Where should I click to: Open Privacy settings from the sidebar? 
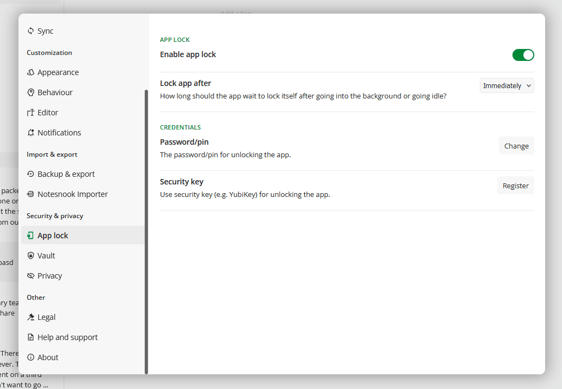[x=51, y=275]
